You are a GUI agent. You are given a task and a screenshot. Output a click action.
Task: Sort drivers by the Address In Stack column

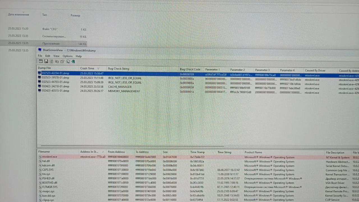(89, 152)
